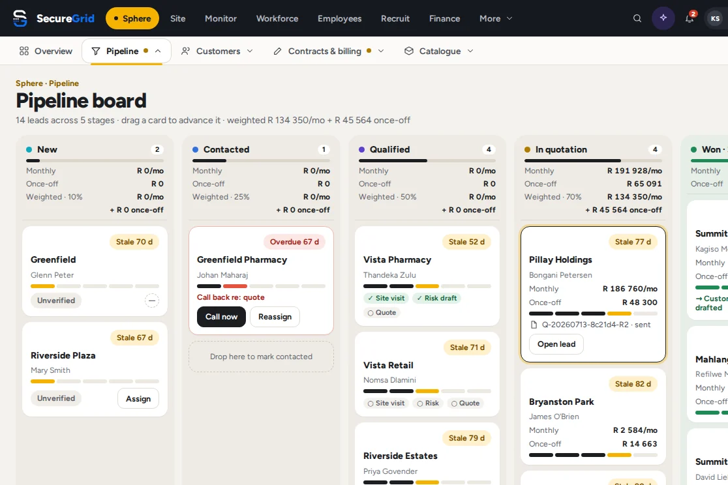
Task: Click the Stale 71 d badge
Action: (467, 347)
